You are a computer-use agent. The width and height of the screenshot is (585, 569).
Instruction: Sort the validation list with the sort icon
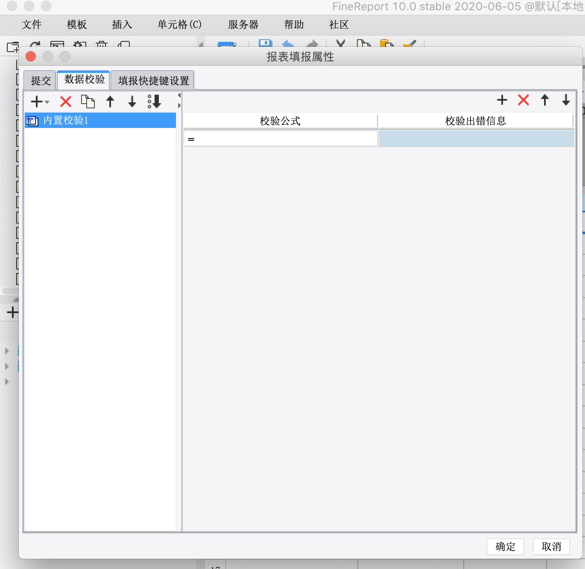point(154,102)
